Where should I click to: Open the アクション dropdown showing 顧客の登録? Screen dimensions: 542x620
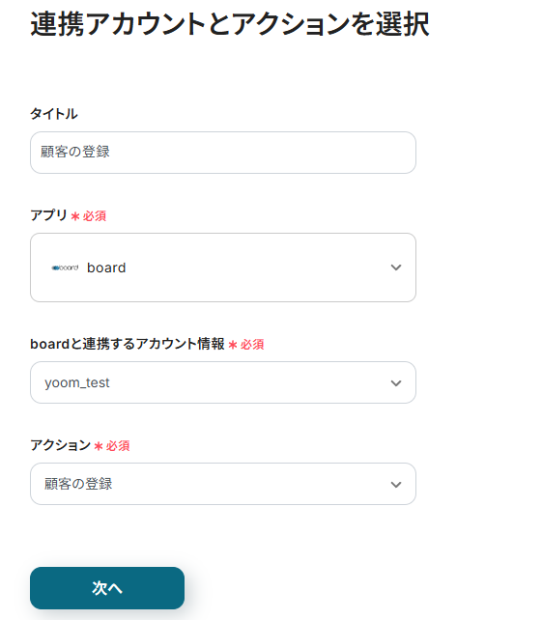pos(223,484)
